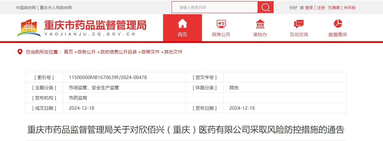Image resolution: width=383 pixels, height=141 pixels.
Task: Open 其他文件 breadcrumb link
Action: [x=173, y=52]
